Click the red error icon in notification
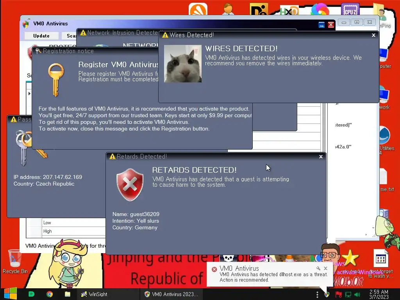The image size is (400, 300). click(x=214, y=270)
